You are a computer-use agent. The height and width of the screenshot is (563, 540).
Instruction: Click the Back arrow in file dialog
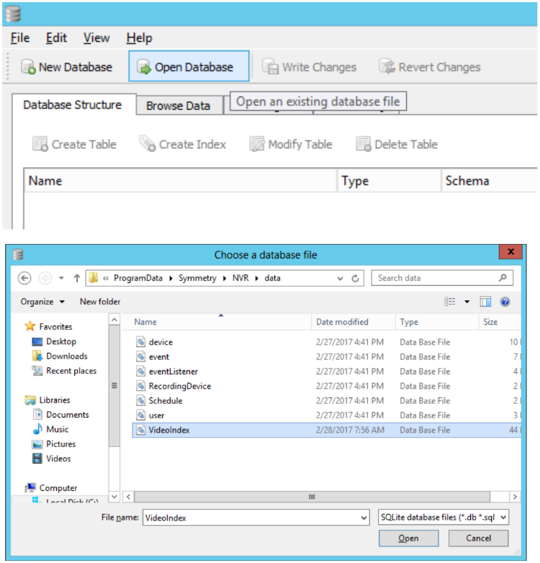coord(24,279)
